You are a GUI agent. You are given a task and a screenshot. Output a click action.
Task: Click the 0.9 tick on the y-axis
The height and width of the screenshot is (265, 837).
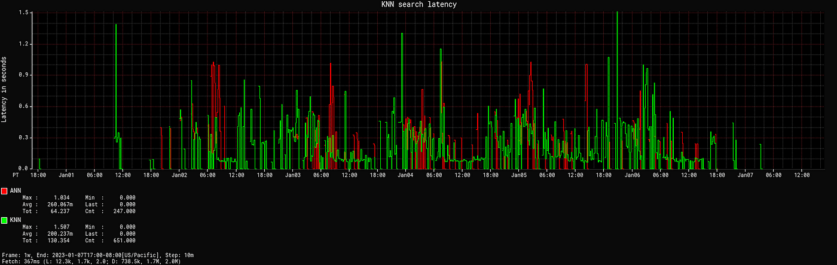[x=24, y=75]
